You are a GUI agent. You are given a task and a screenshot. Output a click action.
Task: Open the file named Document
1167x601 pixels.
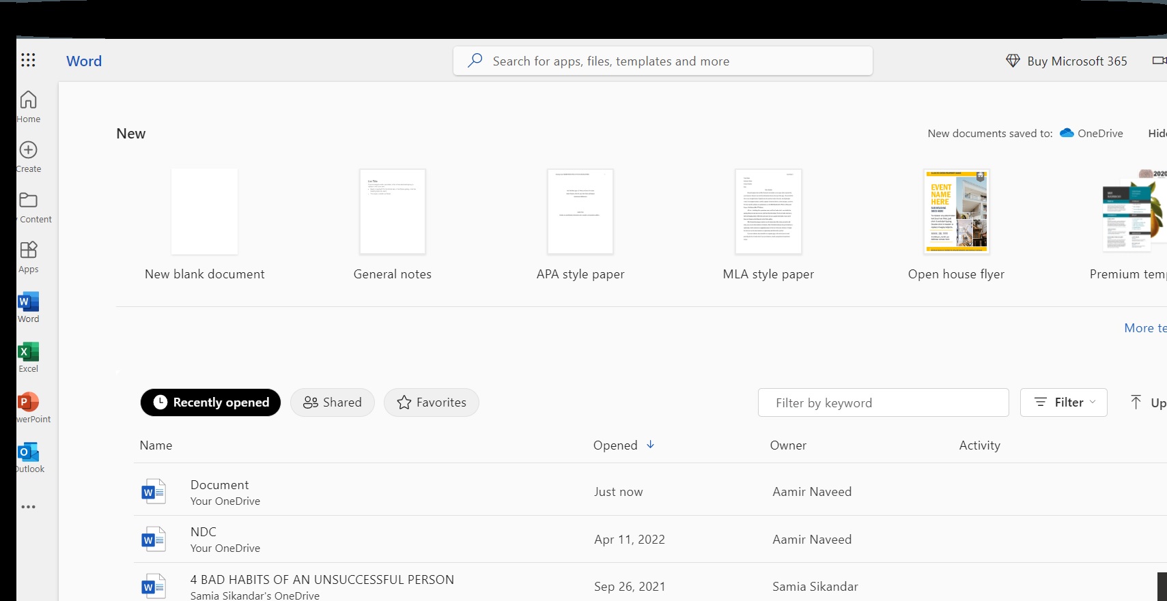pyautogui.click(x=219, y=484)
